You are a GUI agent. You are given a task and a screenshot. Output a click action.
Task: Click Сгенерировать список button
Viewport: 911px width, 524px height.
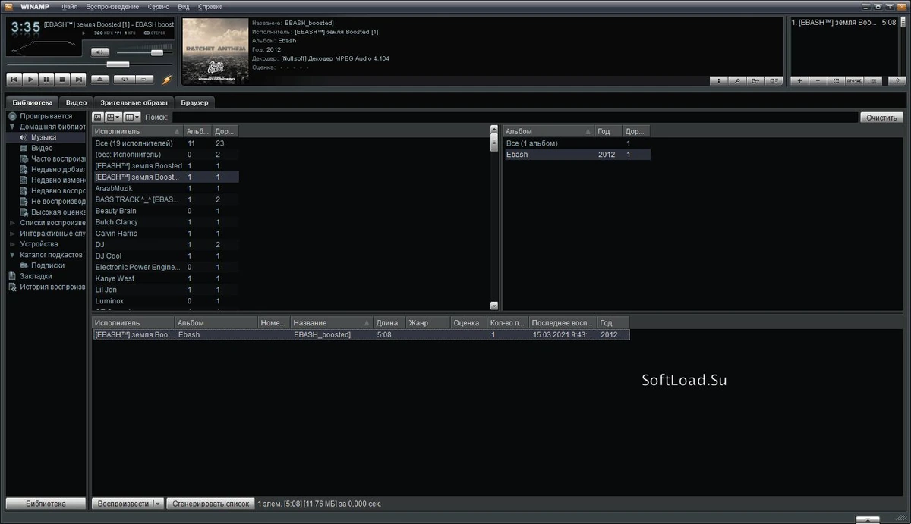[211, 504]
